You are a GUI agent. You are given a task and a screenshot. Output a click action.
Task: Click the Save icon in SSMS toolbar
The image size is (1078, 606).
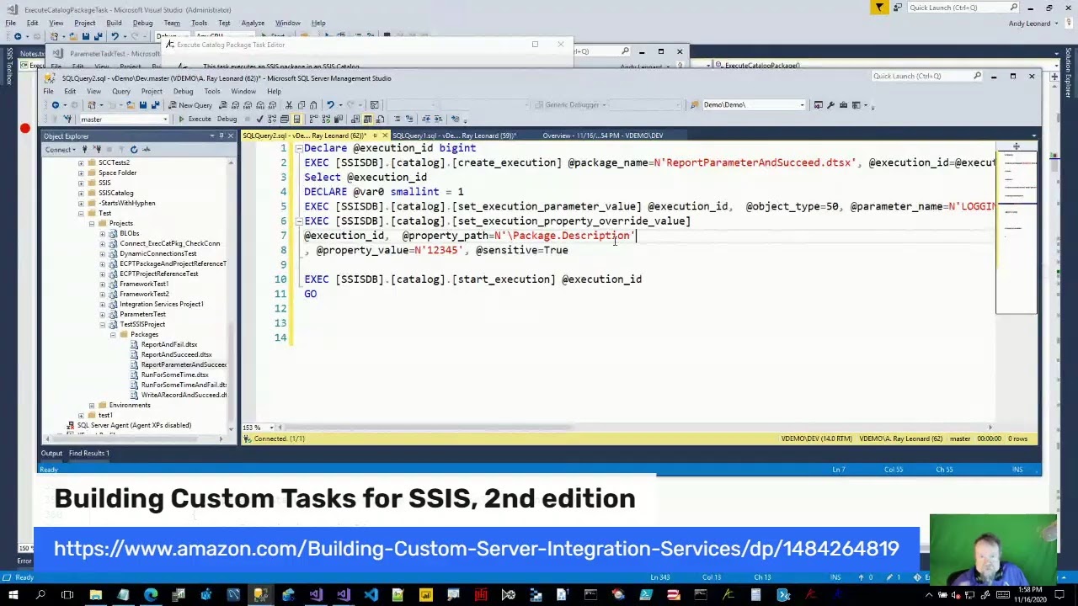pos(143,105)
